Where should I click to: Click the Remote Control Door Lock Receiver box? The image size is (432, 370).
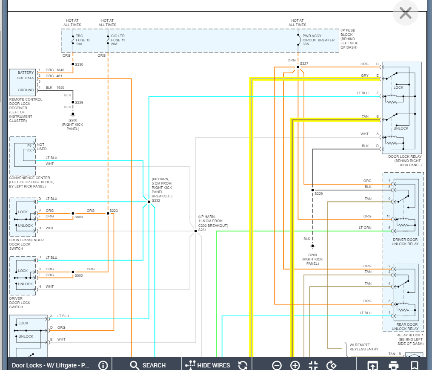pyautogui.click(x=23, y=82)
